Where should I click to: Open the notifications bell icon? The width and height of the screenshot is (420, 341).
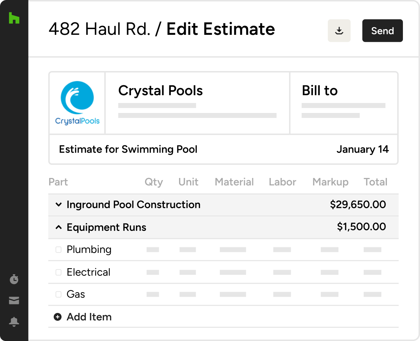[x=14, y=322]
